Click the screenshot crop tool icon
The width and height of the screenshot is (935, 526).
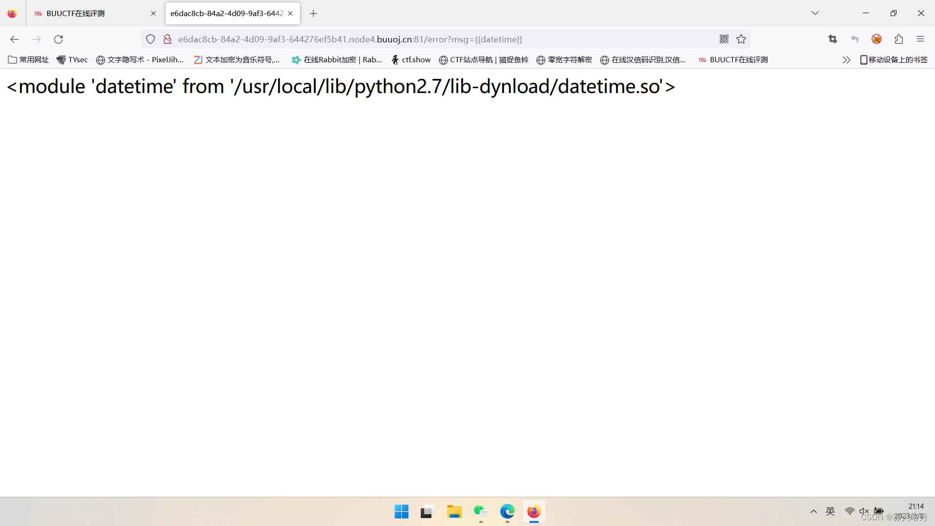(x=833, y=39)
